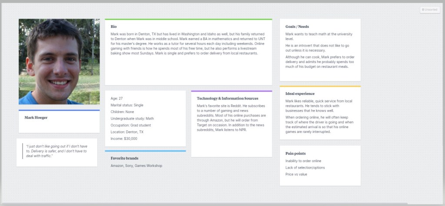Click the Location: Denton, TX line
The width and height of the screenshot is (445, 206).
tap(127, 132)
